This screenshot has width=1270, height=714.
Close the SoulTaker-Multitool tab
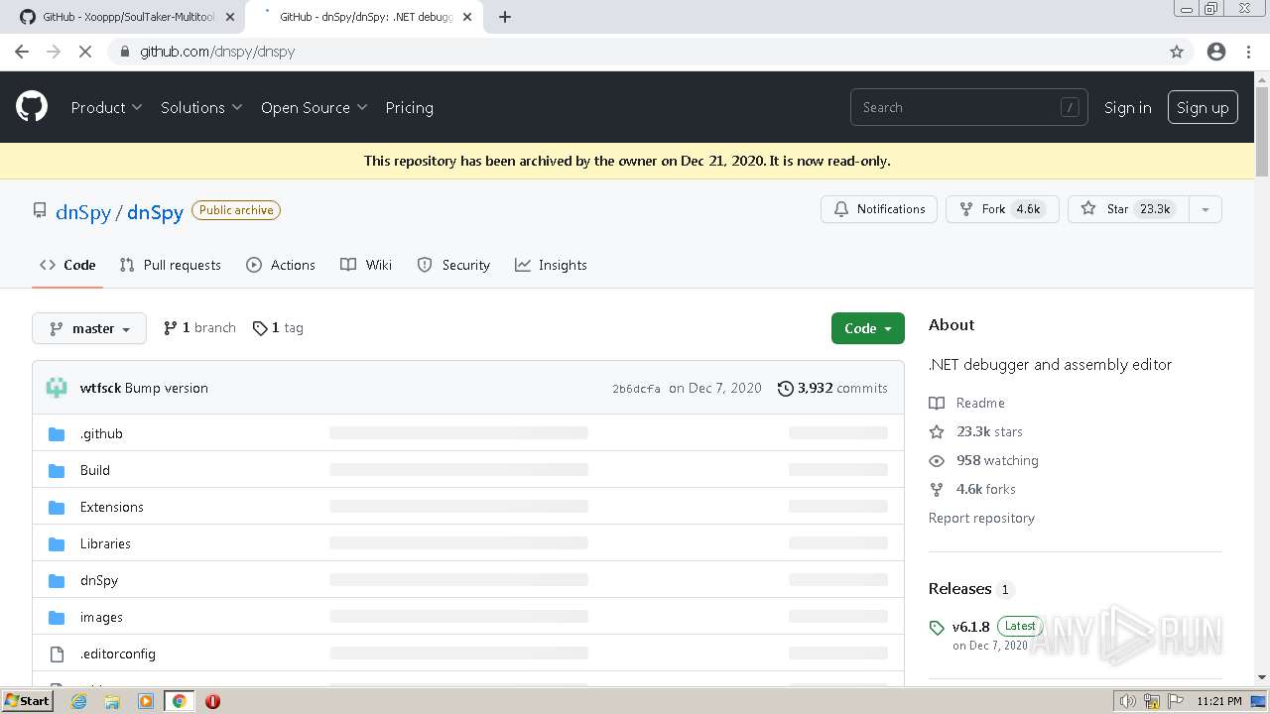[x=230, y=17]
